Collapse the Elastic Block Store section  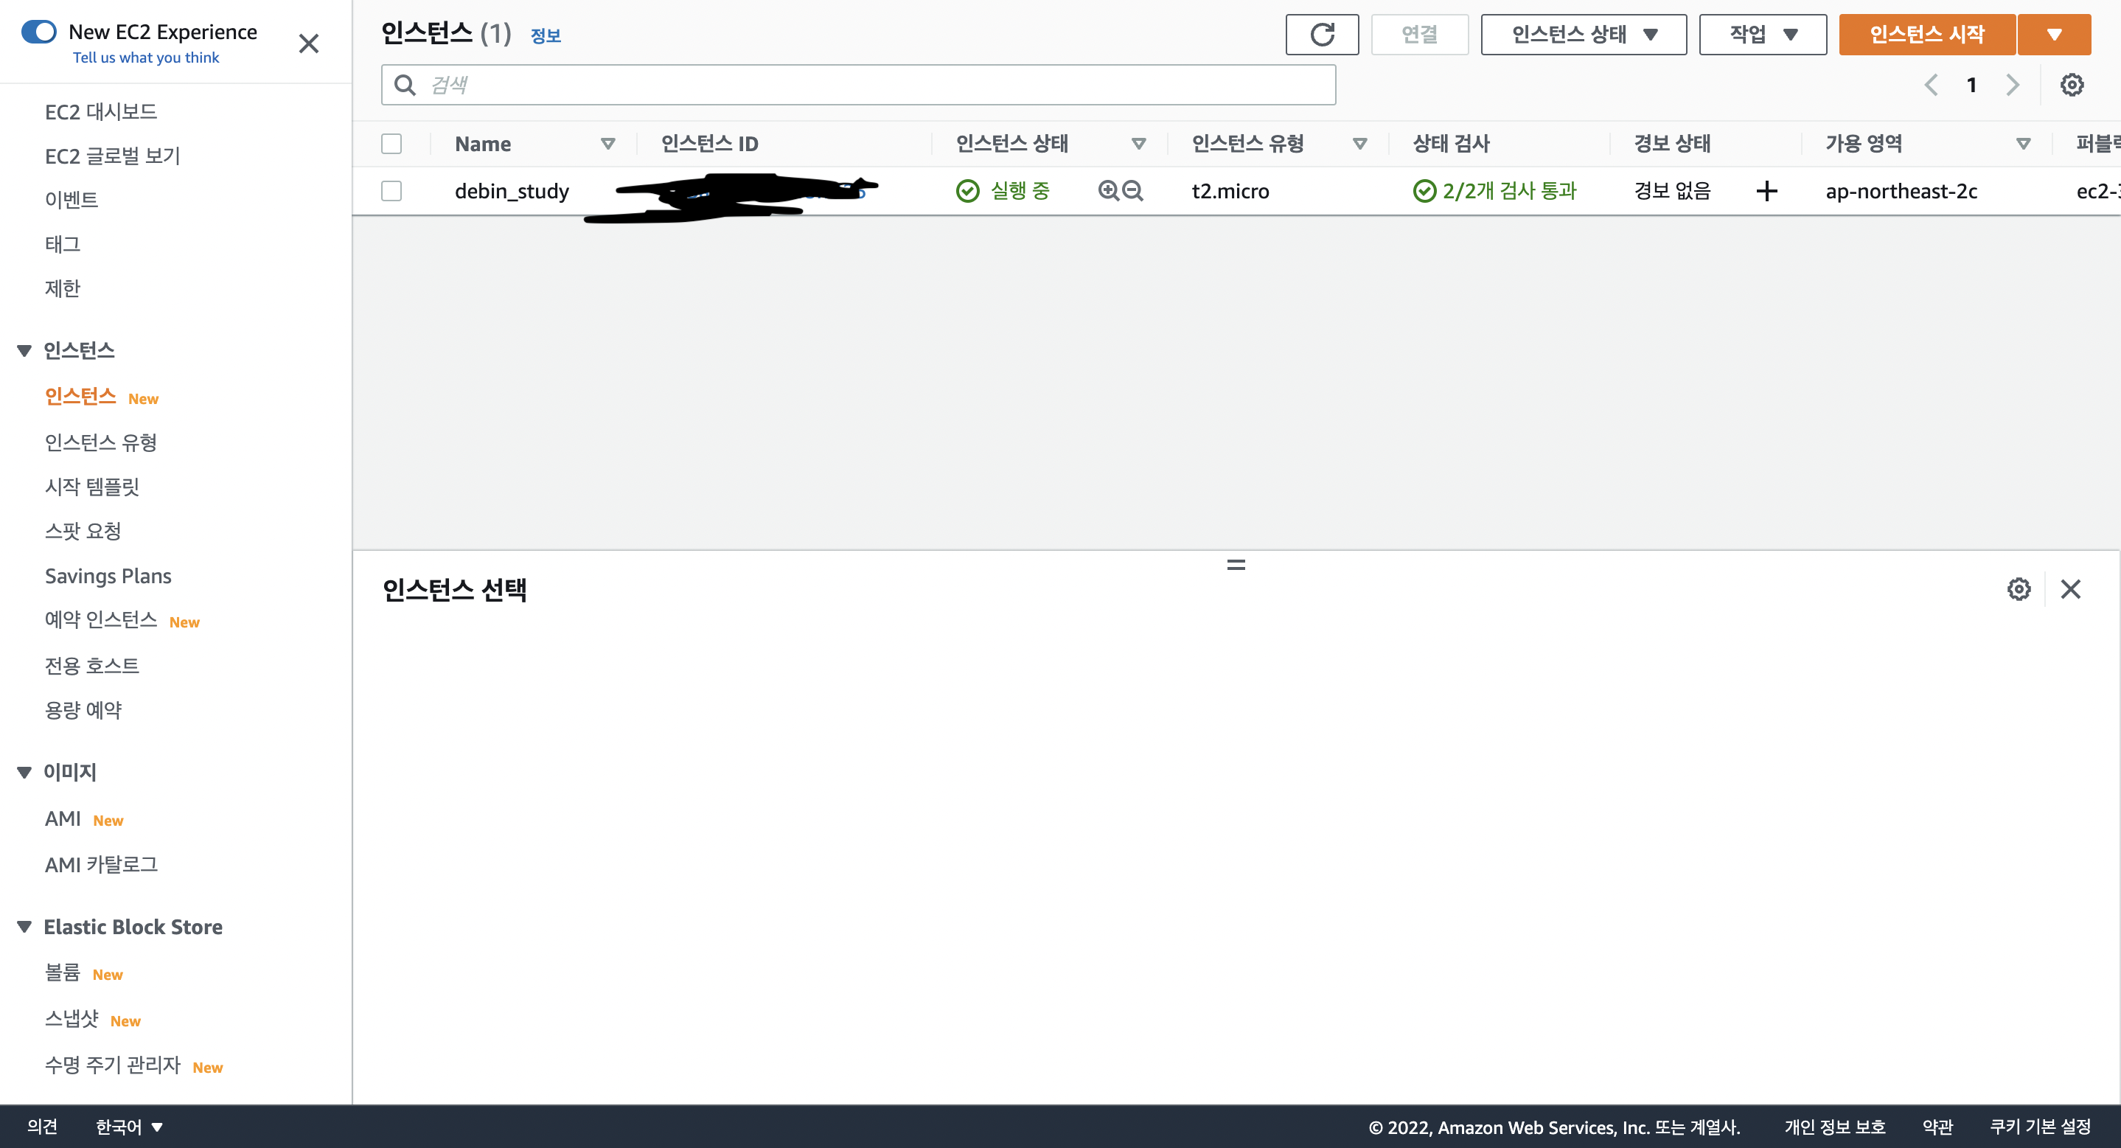[x=25, y=927]
